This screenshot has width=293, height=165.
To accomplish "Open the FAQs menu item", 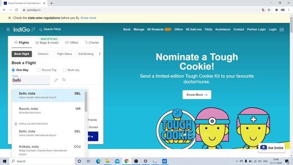I will click(208, 29).
